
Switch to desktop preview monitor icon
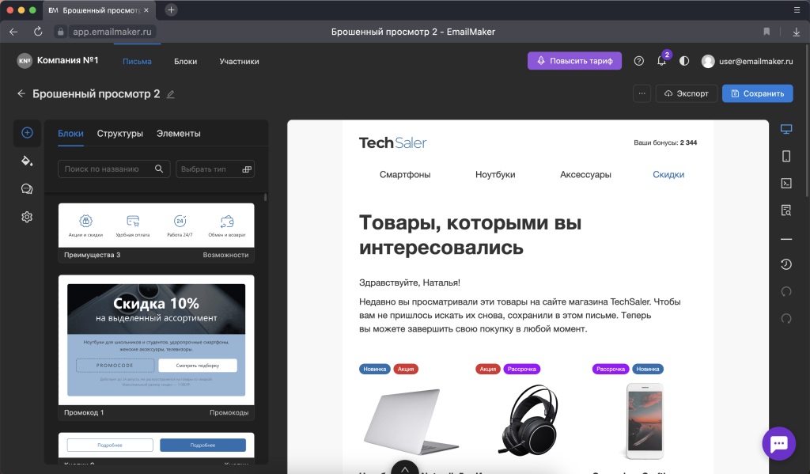(786, 129)
